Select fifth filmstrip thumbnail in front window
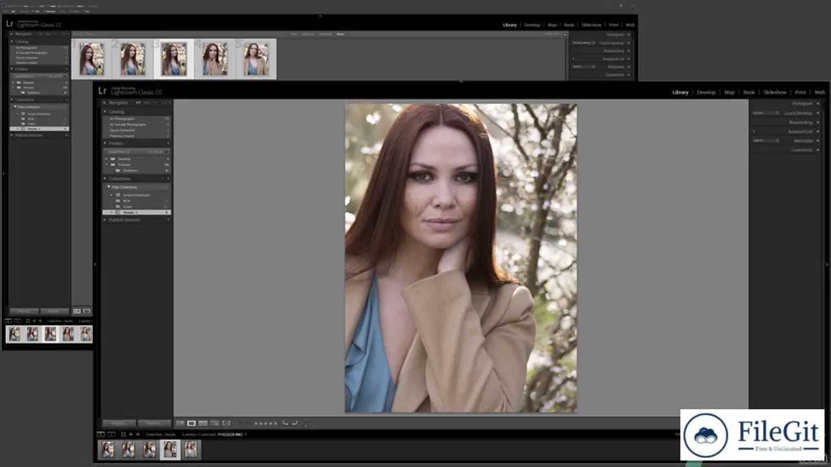 coord(190,449)
